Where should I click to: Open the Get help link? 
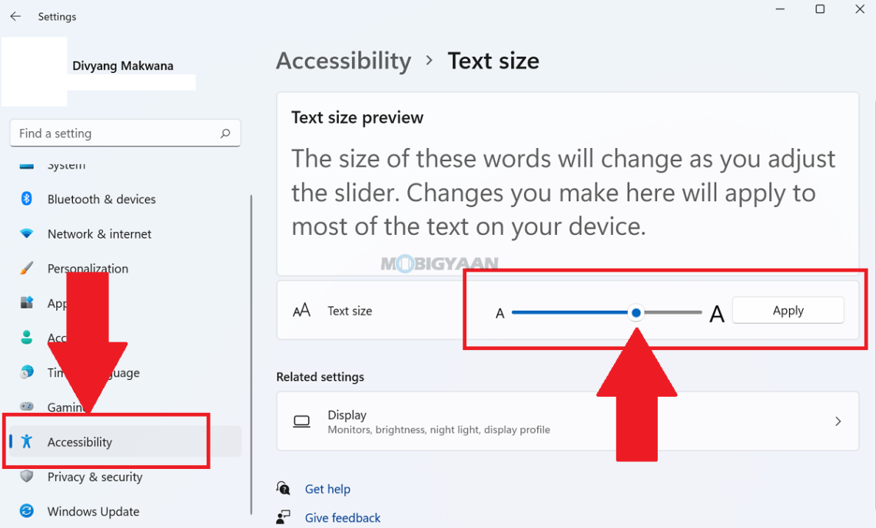pos(328,489)
